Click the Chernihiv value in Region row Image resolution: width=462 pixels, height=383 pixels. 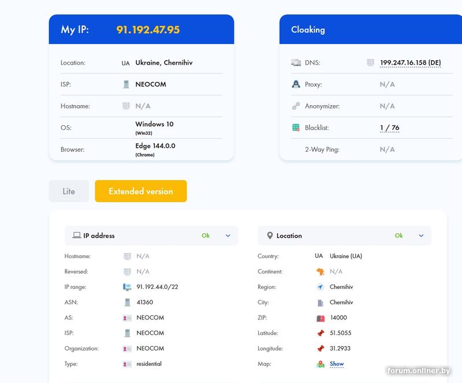tap(341, 287)
